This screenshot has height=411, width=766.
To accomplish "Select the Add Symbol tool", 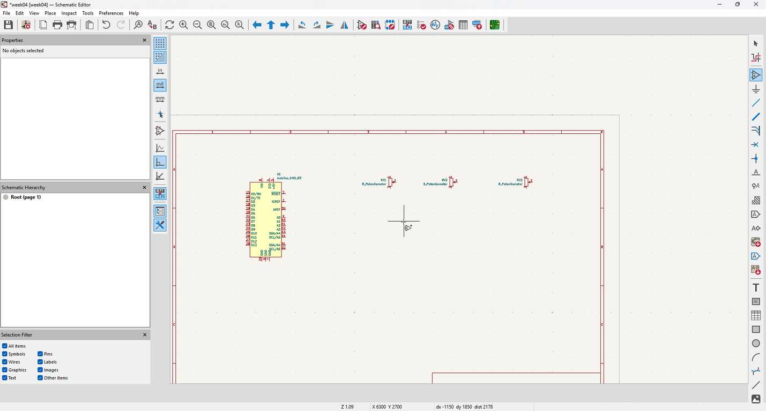I will click(756, 75).
